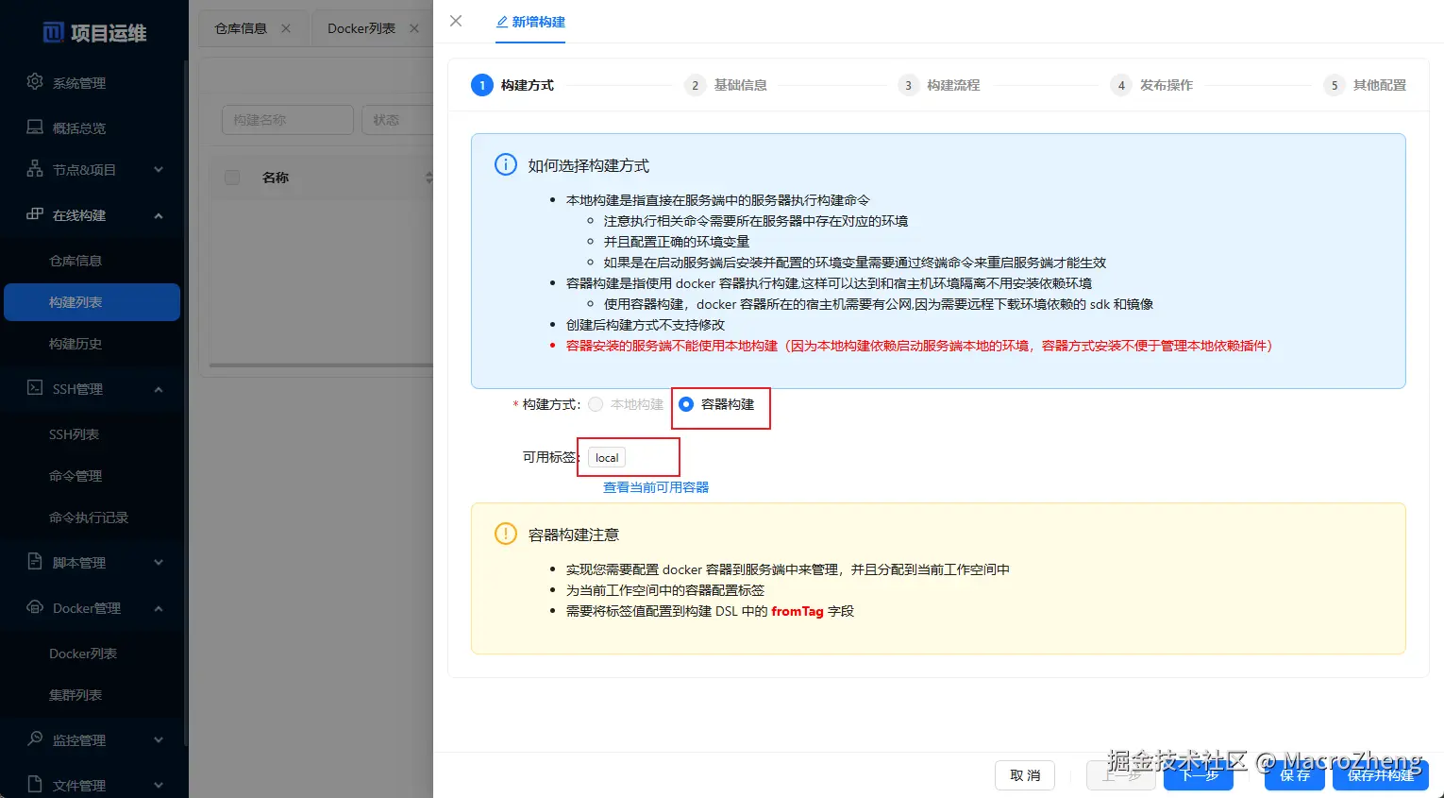The width and height of the screenshot is (1444, 798).
Task: Click the info icon beside 如何选择构建方式
Action: (506, 164)
